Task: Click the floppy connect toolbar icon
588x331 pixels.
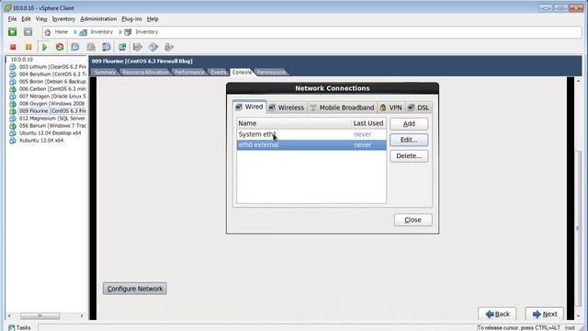Action: coord(138,47)
